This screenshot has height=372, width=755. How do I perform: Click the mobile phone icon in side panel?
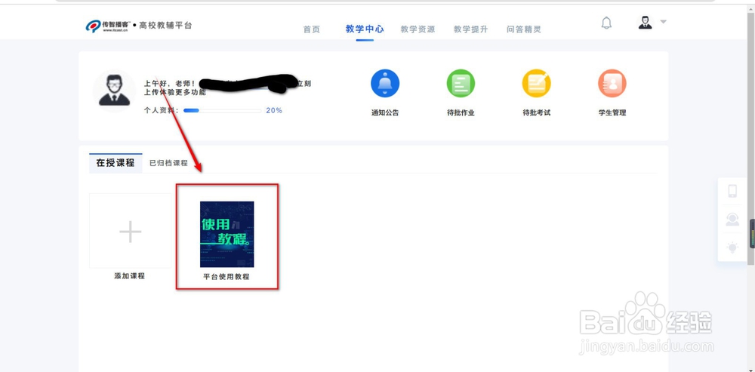point(732,191)
